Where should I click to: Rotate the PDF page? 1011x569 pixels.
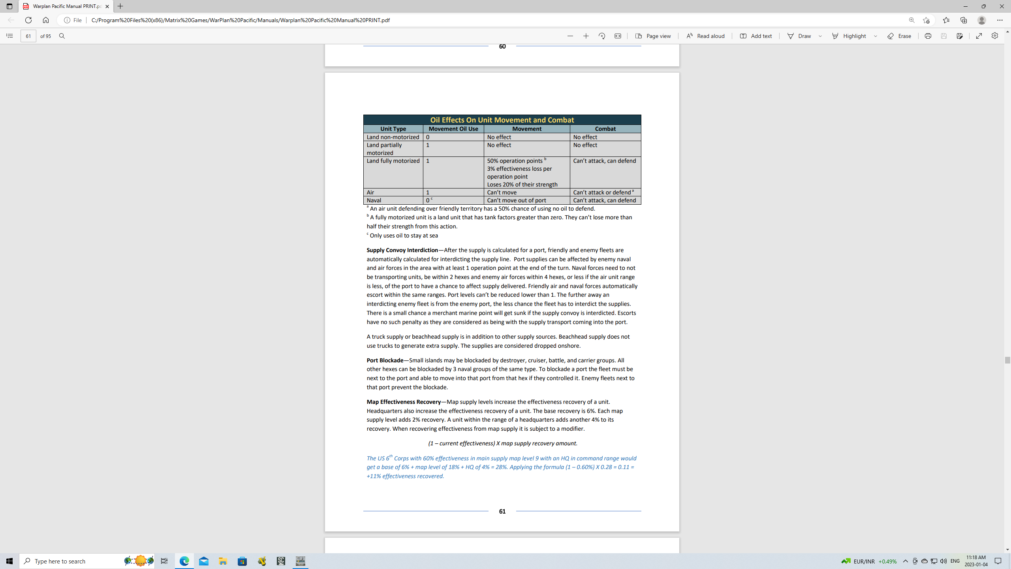[x=602, y=36]
